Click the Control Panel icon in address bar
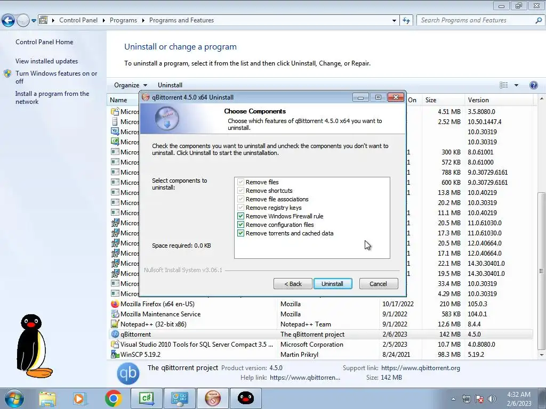Viewport: 546px width, 409px height. [44, 20]
